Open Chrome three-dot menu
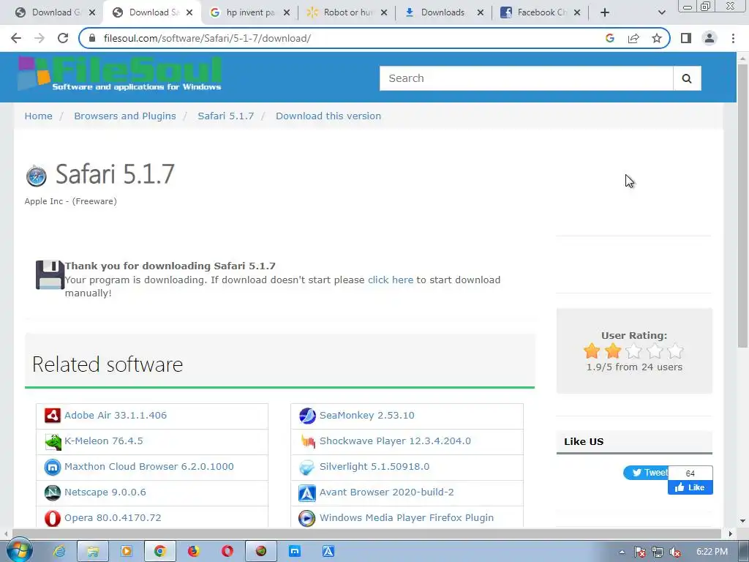This screenshot has height=562, width=749. coord(733,38)
